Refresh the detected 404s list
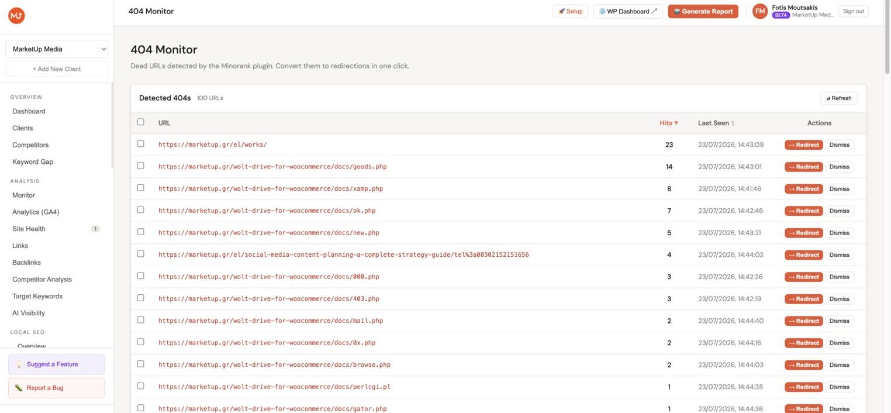Image resolution: width=891 pixels, height=413 pixels. click(x=839, y=98)
